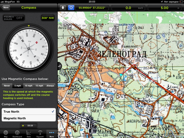Expand the 08:08 pull-up drawer

(x=29, y=125)
